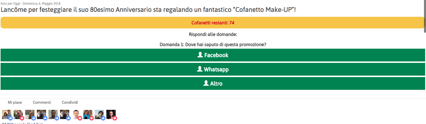Click the person icon beside Facebook
Viewport: 426px width, 124px height.
click(x=200, y=55)
